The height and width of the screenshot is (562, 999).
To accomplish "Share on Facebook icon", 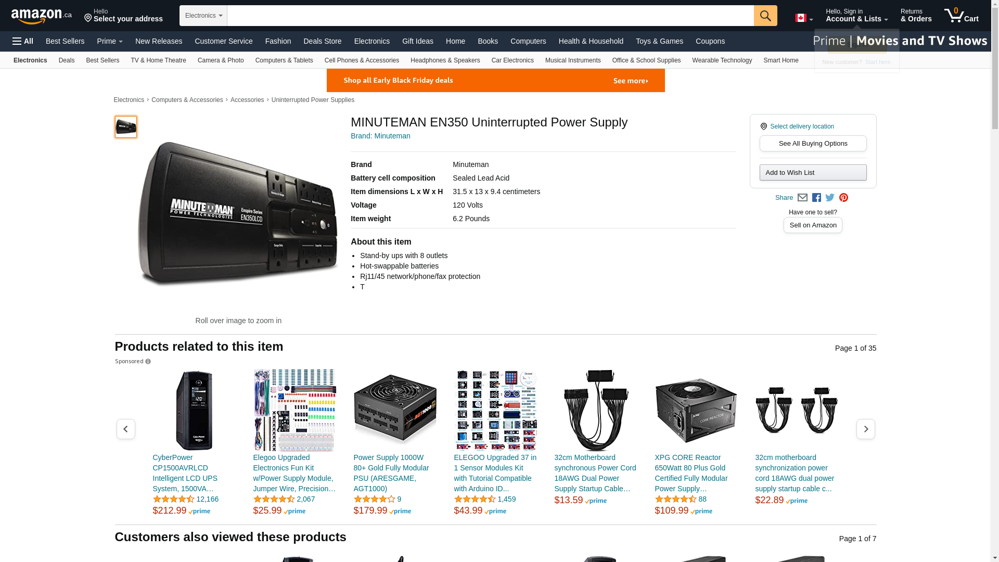I will click(x=816, y=198).
